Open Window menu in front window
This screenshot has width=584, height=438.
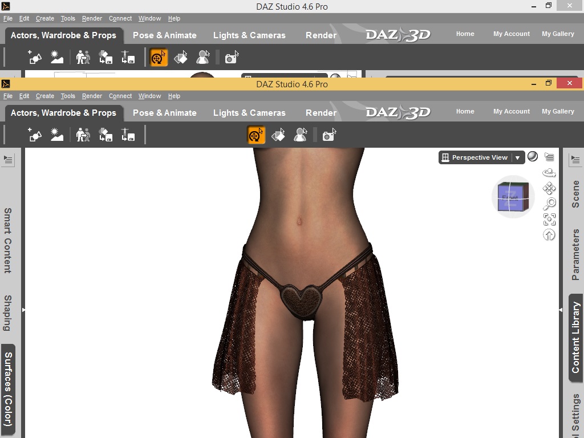tap(150, 96)
